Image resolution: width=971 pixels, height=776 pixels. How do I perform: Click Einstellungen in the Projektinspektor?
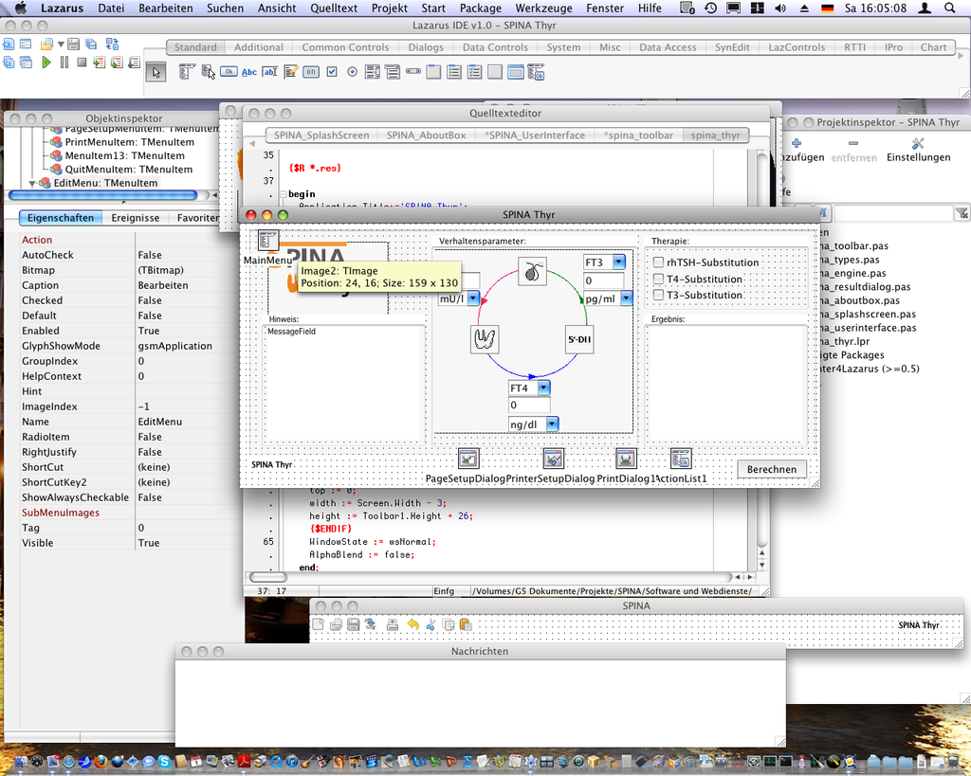917,150
